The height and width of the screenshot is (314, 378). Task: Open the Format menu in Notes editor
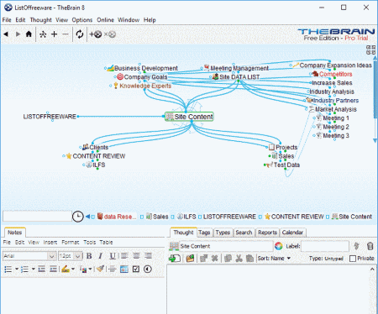point(71,243)
